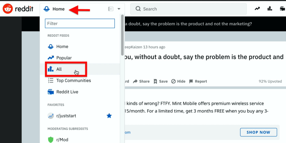Click the Share button on post
The image size is (286, 143).
click(141, 81)
